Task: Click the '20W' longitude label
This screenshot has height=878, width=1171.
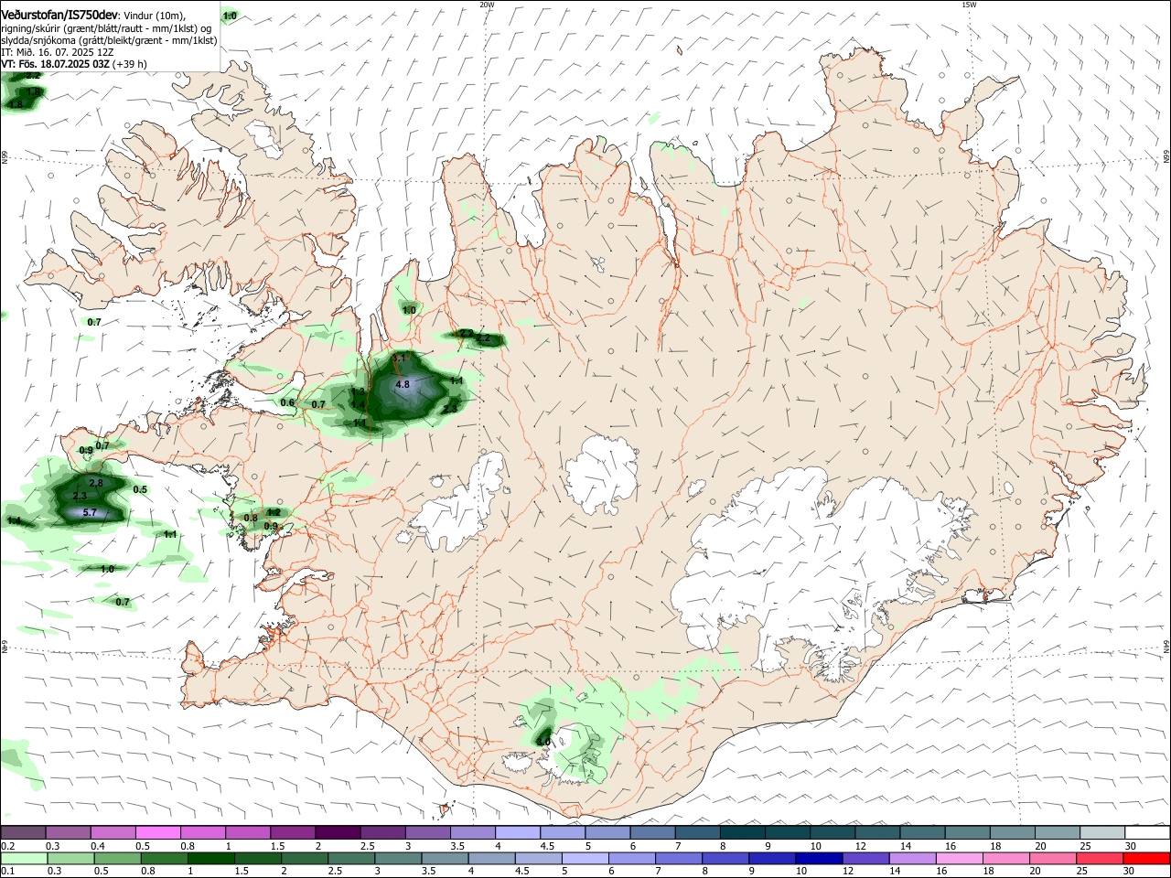Action: (x=487, y=5)
